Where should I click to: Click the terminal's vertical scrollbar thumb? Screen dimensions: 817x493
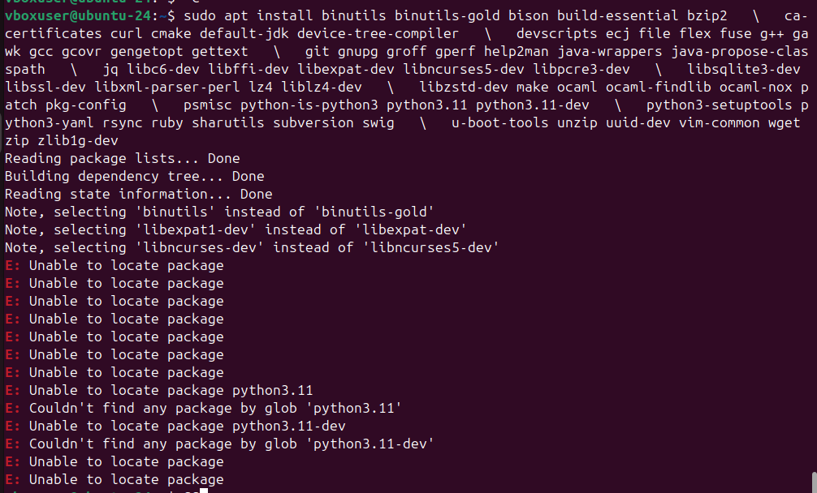click(813, 480)
